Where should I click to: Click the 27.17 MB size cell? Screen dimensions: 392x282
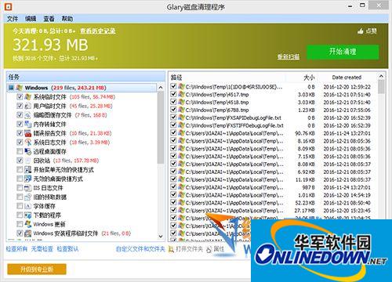point(305,211)
